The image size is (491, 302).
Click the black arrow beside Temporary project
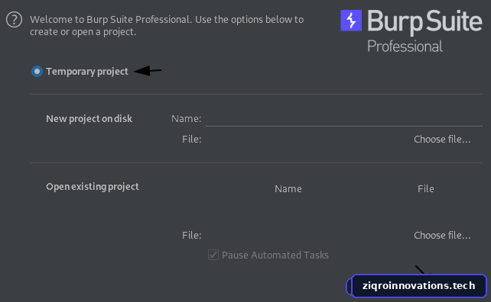click(148, 71)
